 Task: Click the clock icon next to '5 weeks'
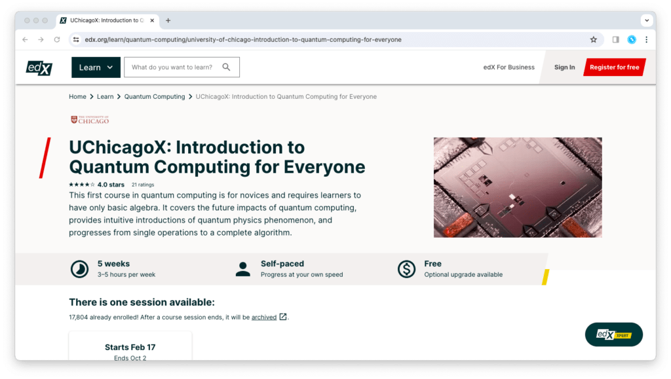click(79, 268)
